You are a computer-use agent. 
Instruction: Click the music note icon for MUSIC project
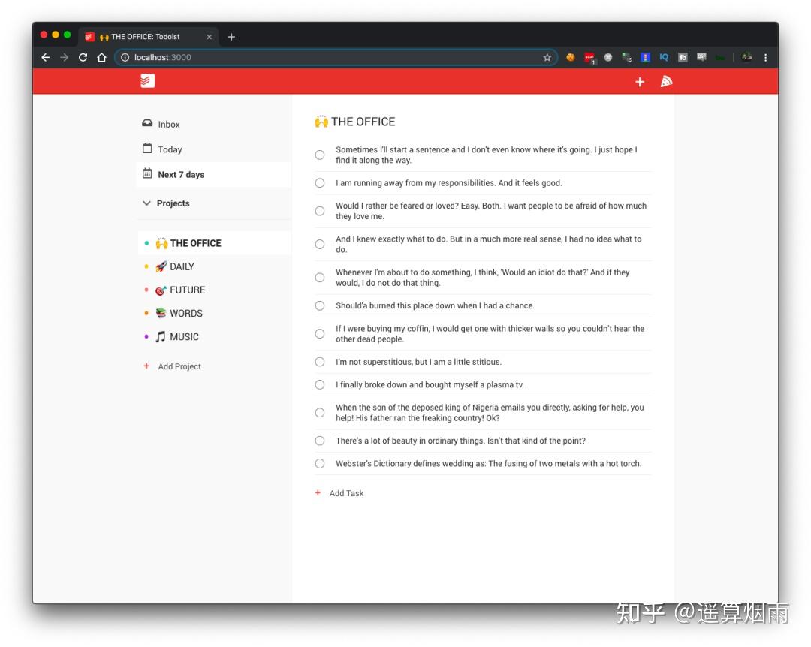coord(159,336)
